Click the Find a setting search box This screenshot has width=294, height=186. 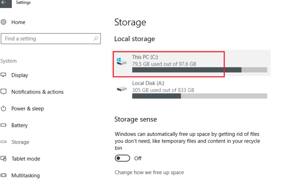coord(46,39)
